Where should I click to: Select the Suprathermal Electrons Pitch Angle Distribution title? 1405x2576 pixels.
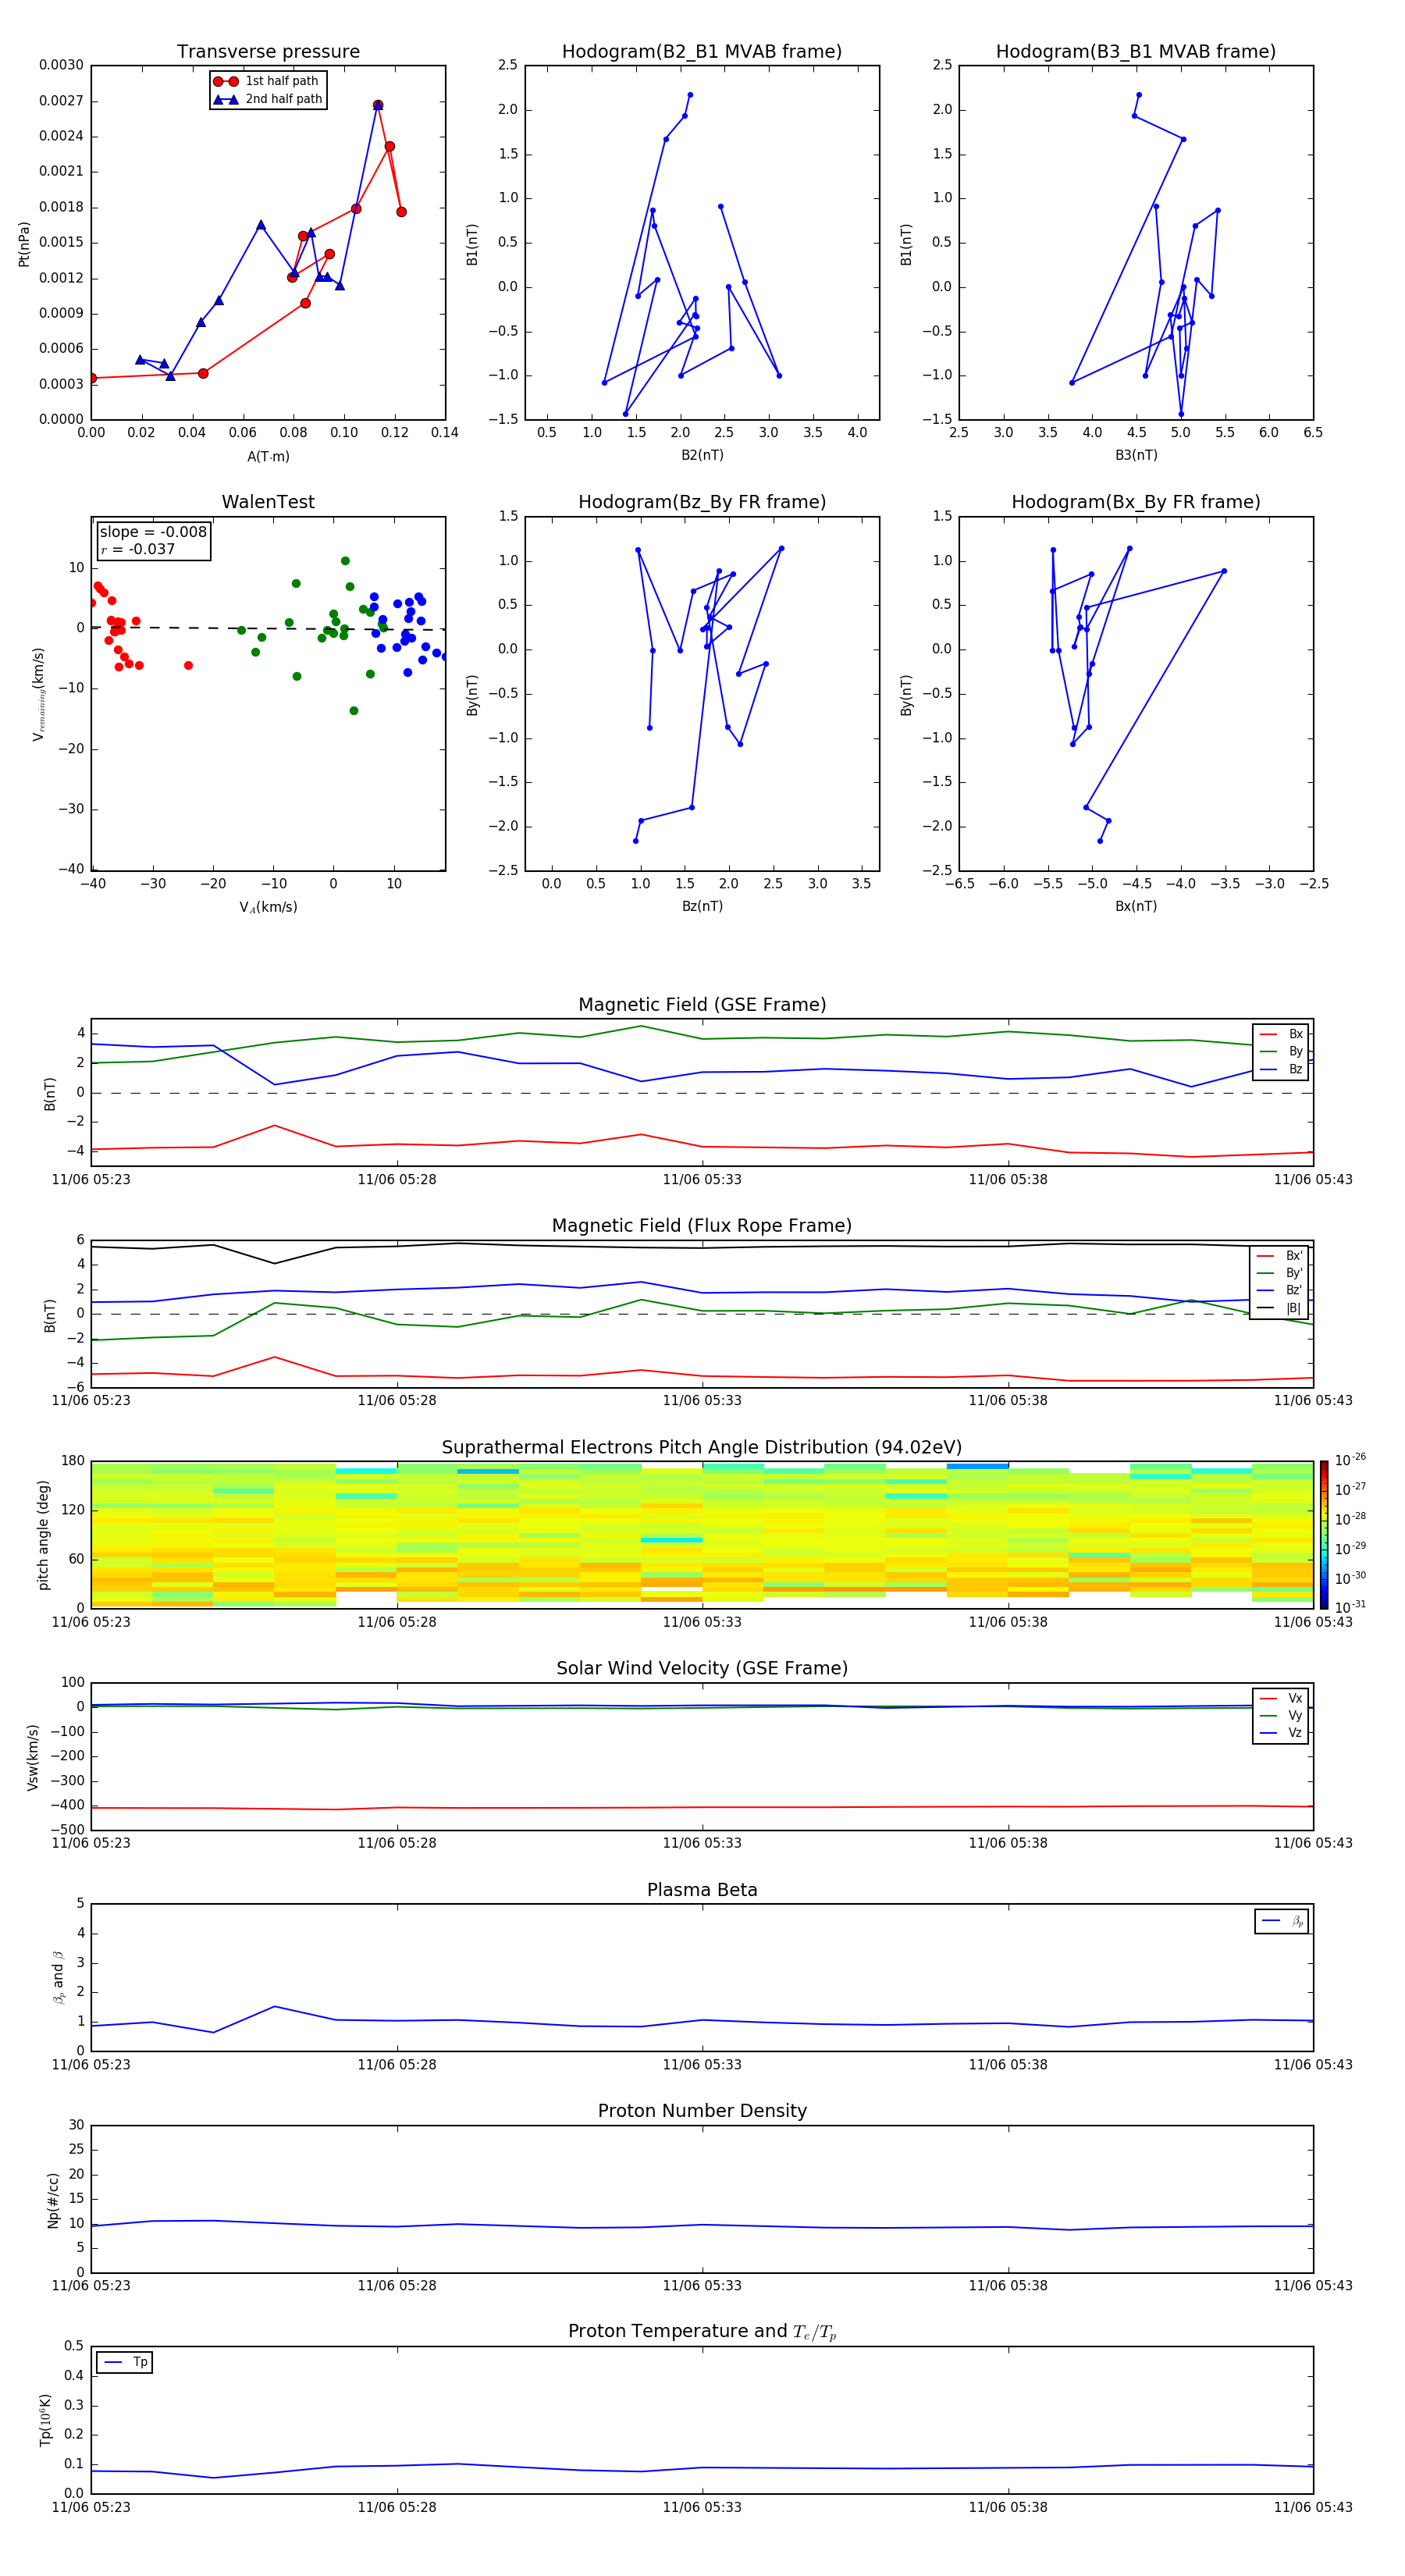pyautogui.click(x=702, y=1448)
